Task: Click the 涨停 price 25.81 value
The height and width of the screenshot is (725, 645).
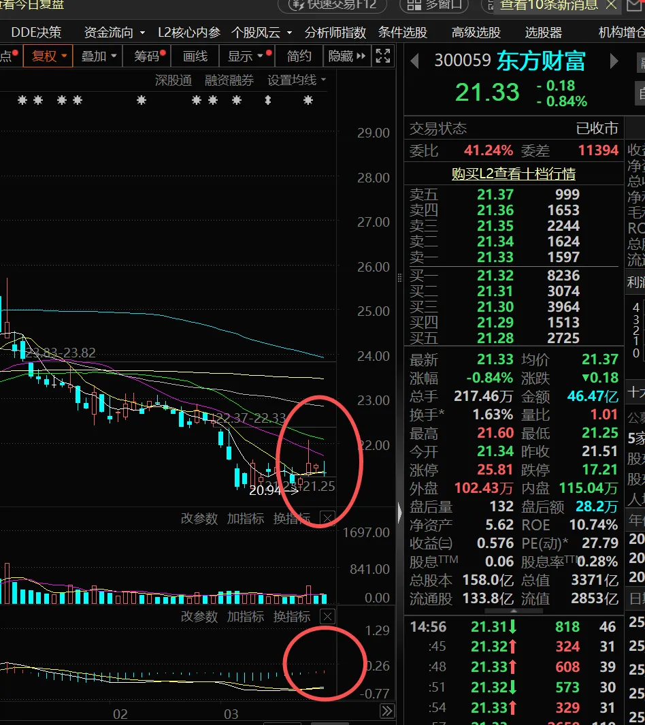Action: point(495,470)
